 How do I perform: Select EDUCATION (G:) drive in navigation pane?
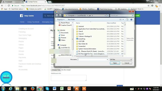click(66, 55)
